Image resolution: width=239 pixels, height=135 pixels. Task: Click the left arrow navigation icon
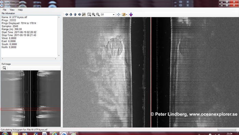[67, 14]
